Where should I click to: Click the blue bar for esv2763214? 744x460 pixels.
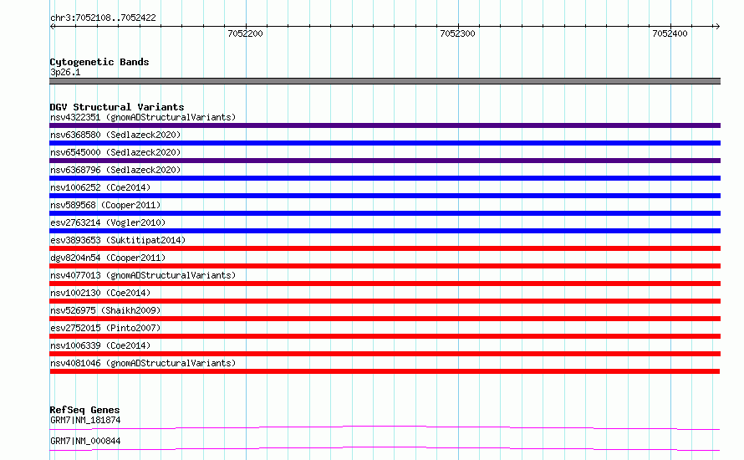coord(385,231)
